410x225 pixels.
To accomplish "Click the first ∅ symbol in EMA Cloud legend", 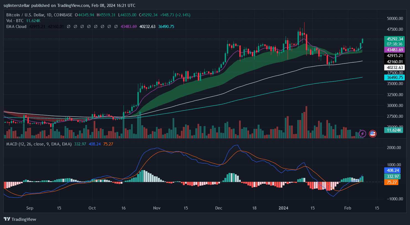I will tap(68, 27).
